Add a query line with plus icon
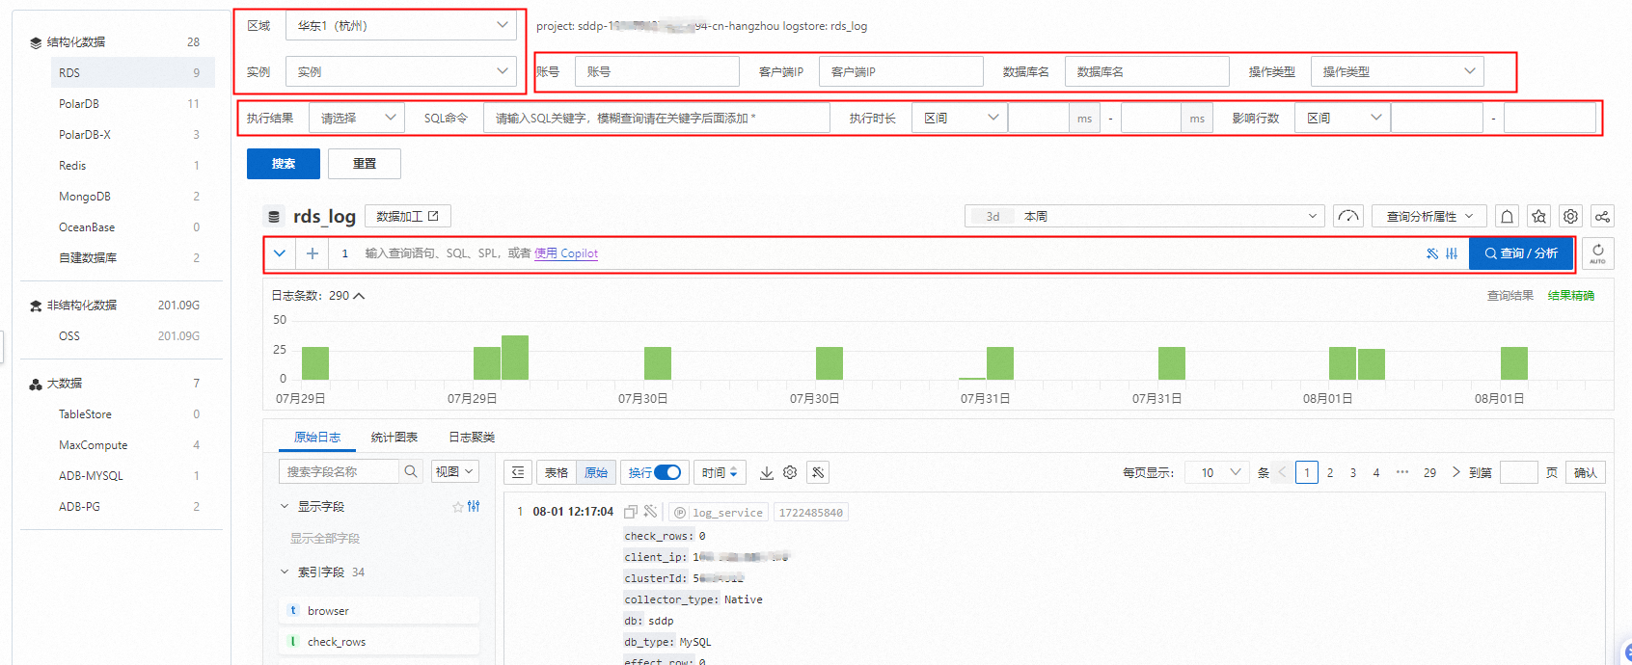This screenshot has width=1632, height=665. (x=313, y=253)
